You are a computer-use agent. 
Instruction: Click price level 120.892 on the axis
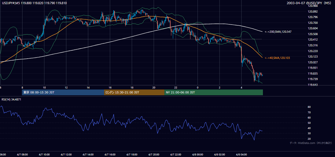coord(312,12)
